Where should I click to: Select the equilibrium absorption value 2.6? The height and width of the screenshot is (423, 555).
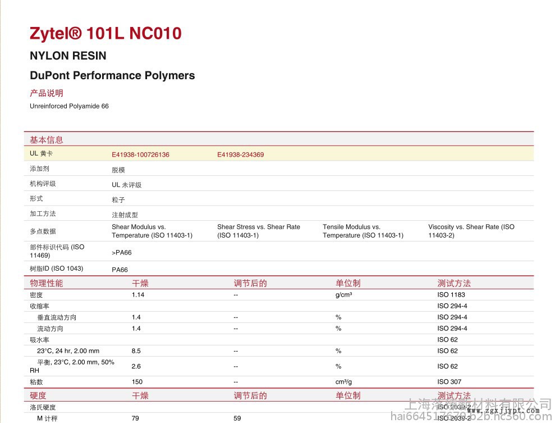[x=136, y=366]
